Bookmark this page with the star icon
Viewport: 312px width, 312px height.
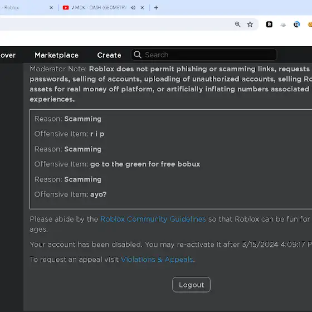250,25
